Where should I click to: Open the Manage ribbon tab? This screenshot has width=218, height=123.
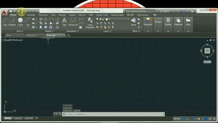pos(62,15)
